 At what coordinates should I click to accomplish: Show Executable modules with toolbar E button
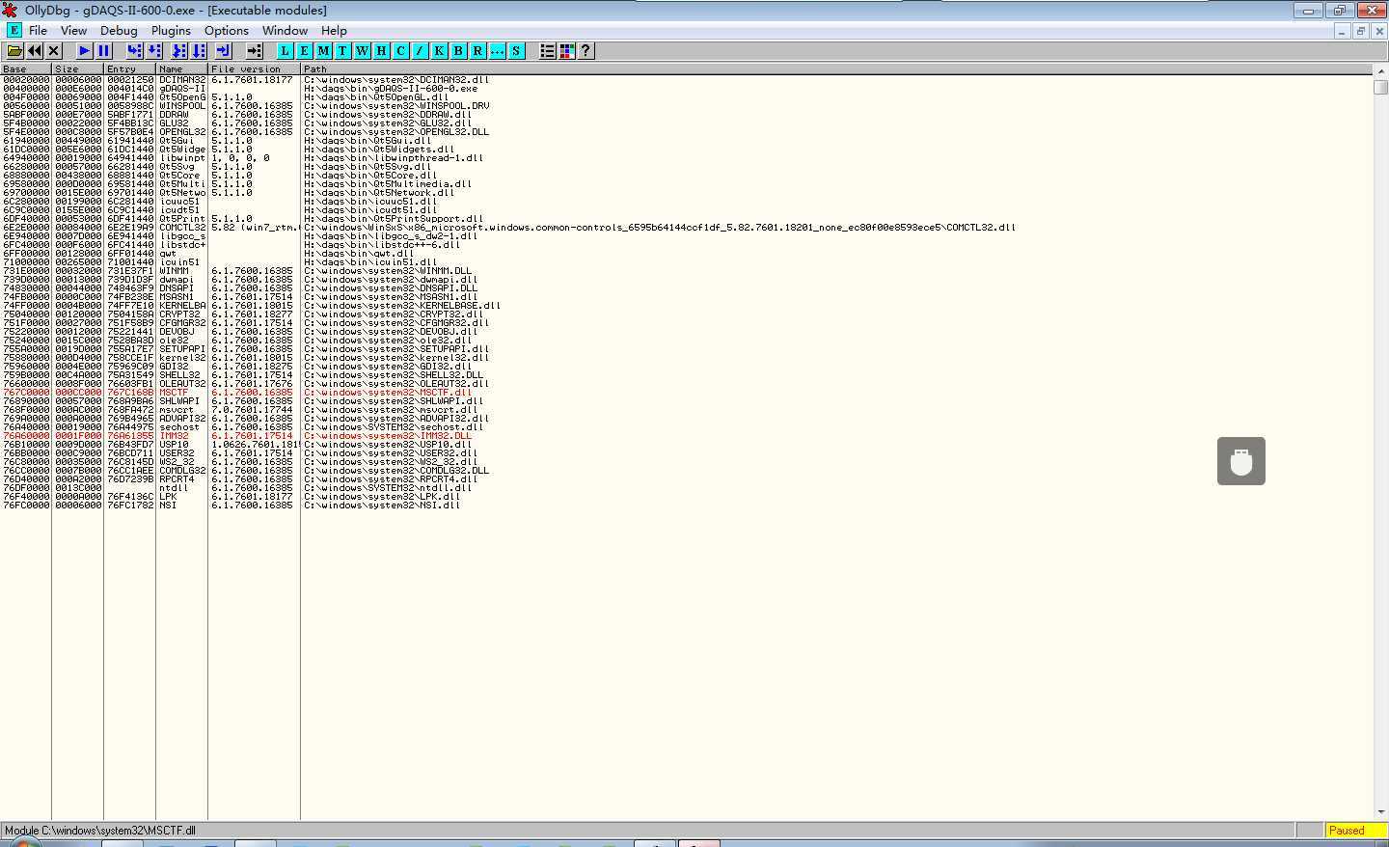coord(304,50)
